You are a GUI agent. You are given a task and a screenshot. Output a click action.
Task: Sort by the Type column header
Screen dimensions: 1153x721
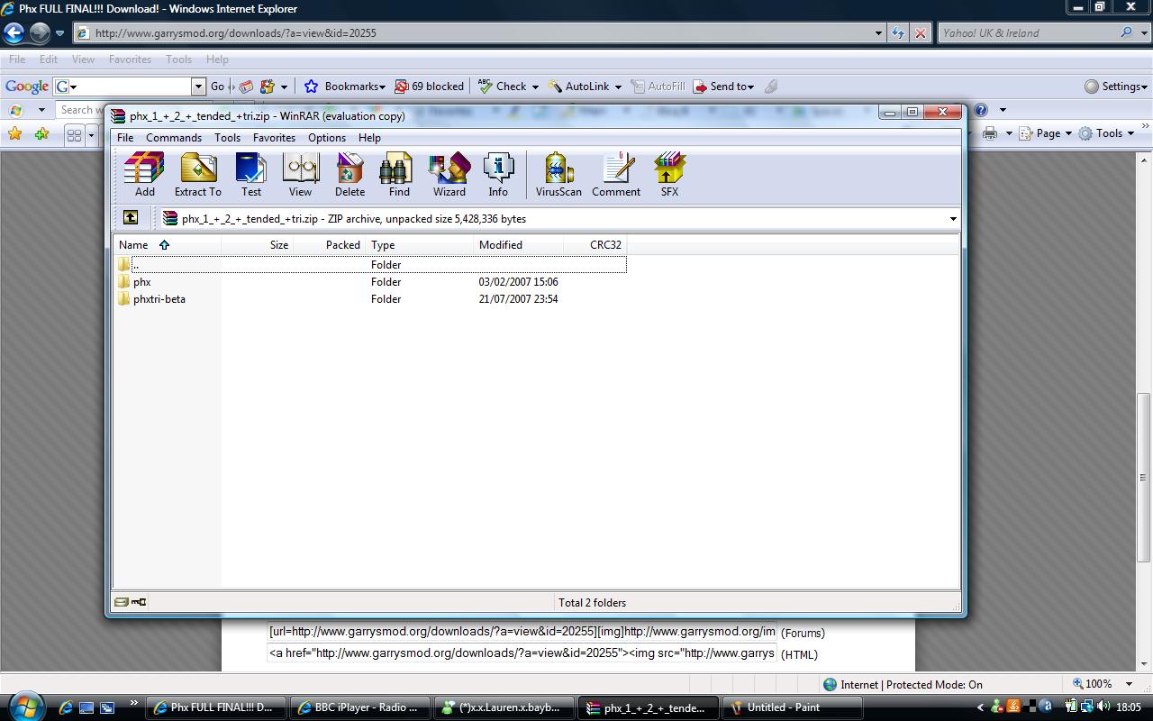click(x=419, y=245)
